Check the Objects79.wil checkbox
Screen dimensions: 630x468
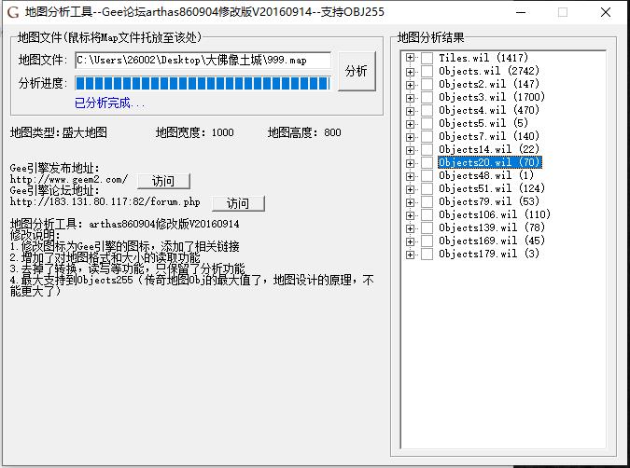click(427, 202)
